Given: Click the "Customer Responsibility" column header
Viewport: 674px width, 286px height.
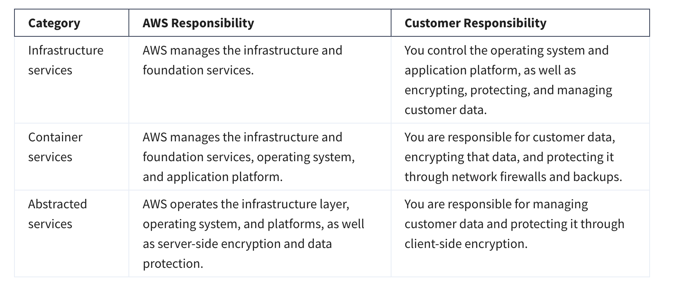Looking at the screenshot, I should click(x=475, y=23).
